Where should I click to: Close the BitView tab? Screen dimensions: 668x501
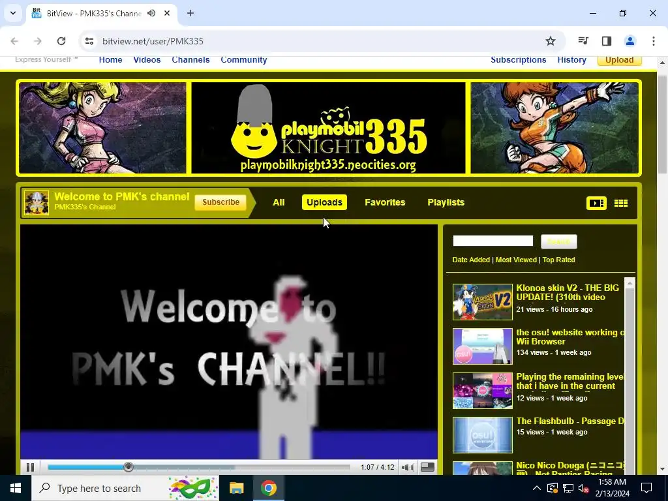(x=167, y=13)
